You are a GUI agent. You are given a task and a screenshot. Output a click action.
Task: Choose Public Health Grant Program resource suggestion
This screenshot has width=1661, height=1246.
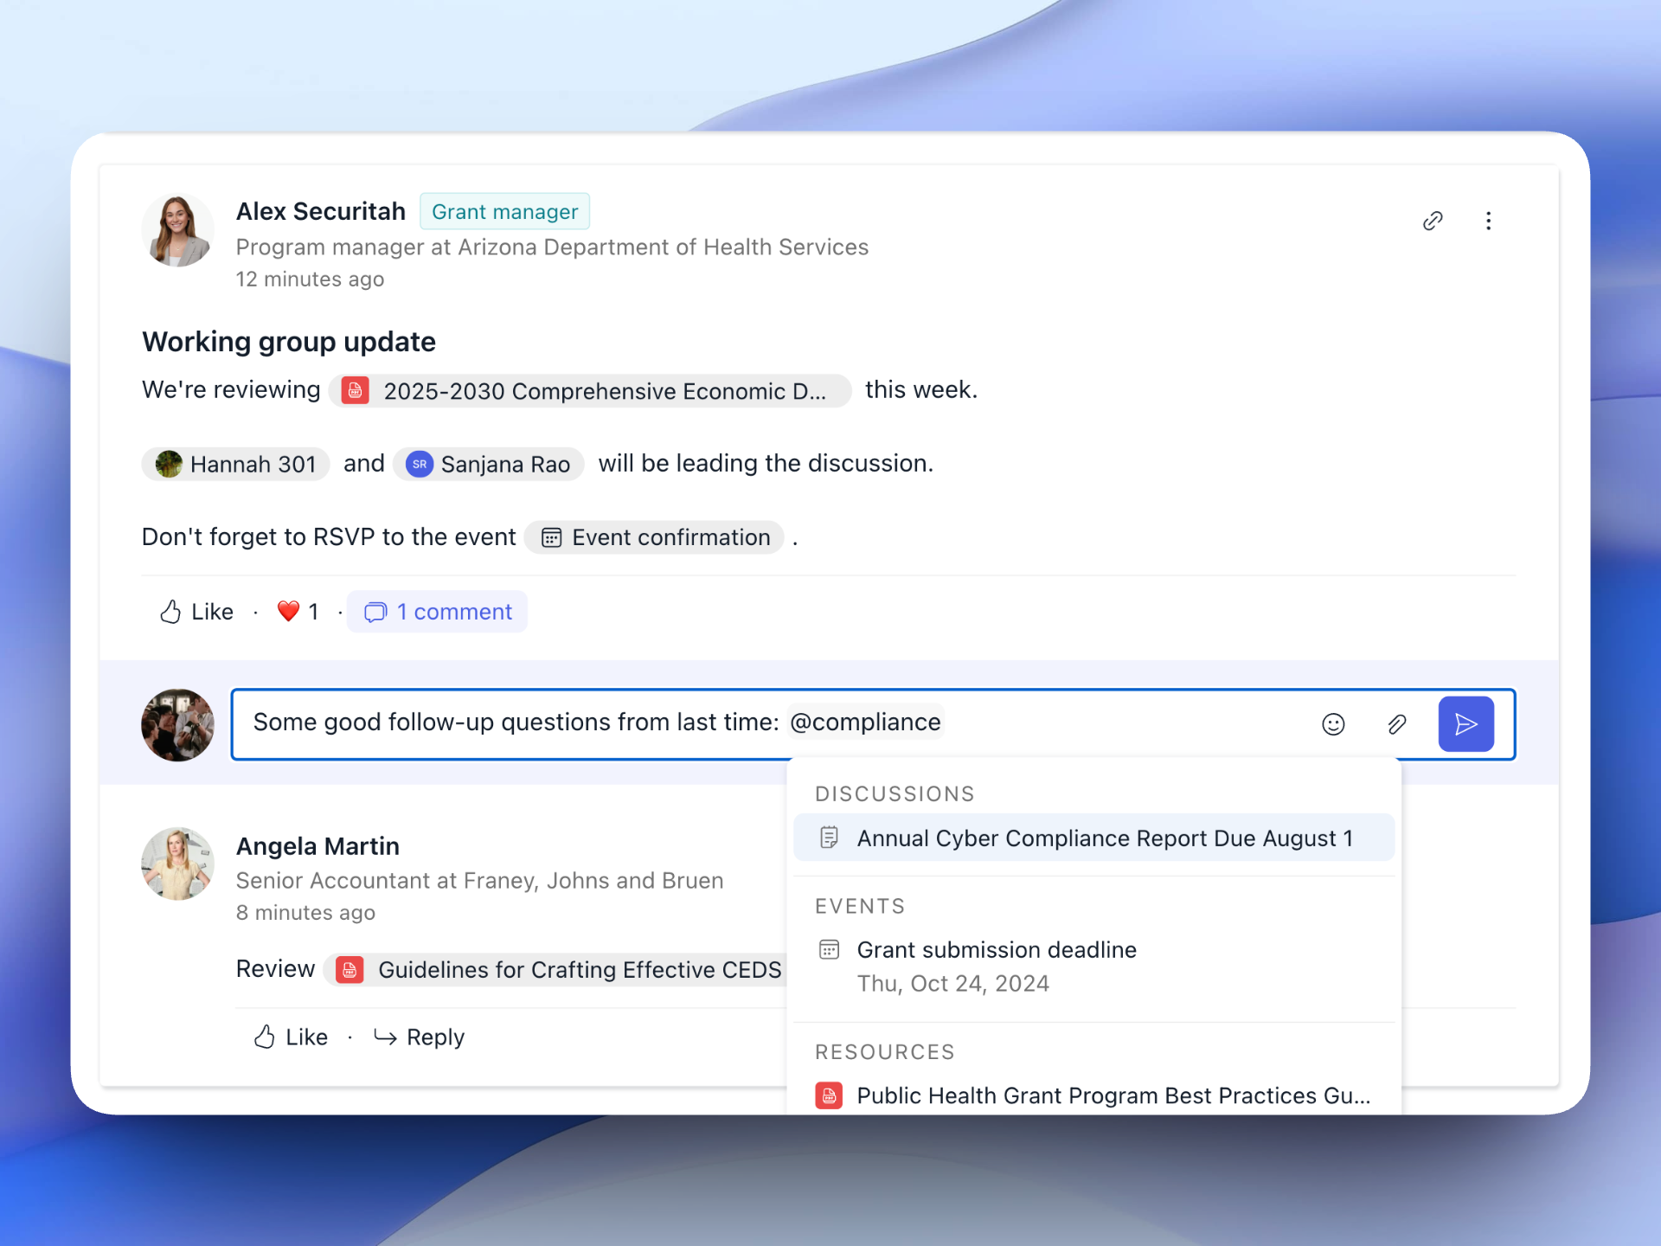[x=1093, y=1095]
